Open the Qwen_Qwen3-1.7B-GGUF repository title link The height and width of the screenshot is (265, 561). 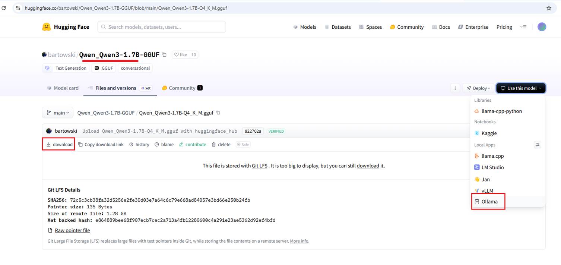coord(119,54)
